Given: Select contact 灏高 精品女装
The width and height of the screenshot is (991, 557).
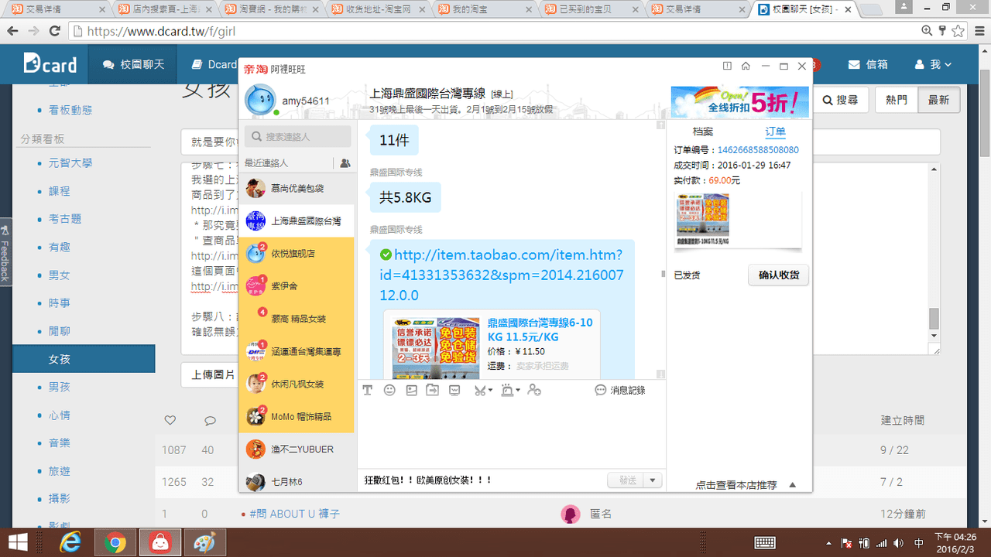Looking at the screenshot, I should pyautogui.click(x=297, y=319).
